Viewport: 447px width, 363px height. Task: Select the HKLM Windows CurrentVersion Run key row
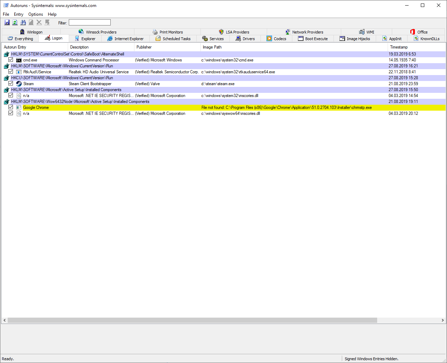(x=223, y=66)
